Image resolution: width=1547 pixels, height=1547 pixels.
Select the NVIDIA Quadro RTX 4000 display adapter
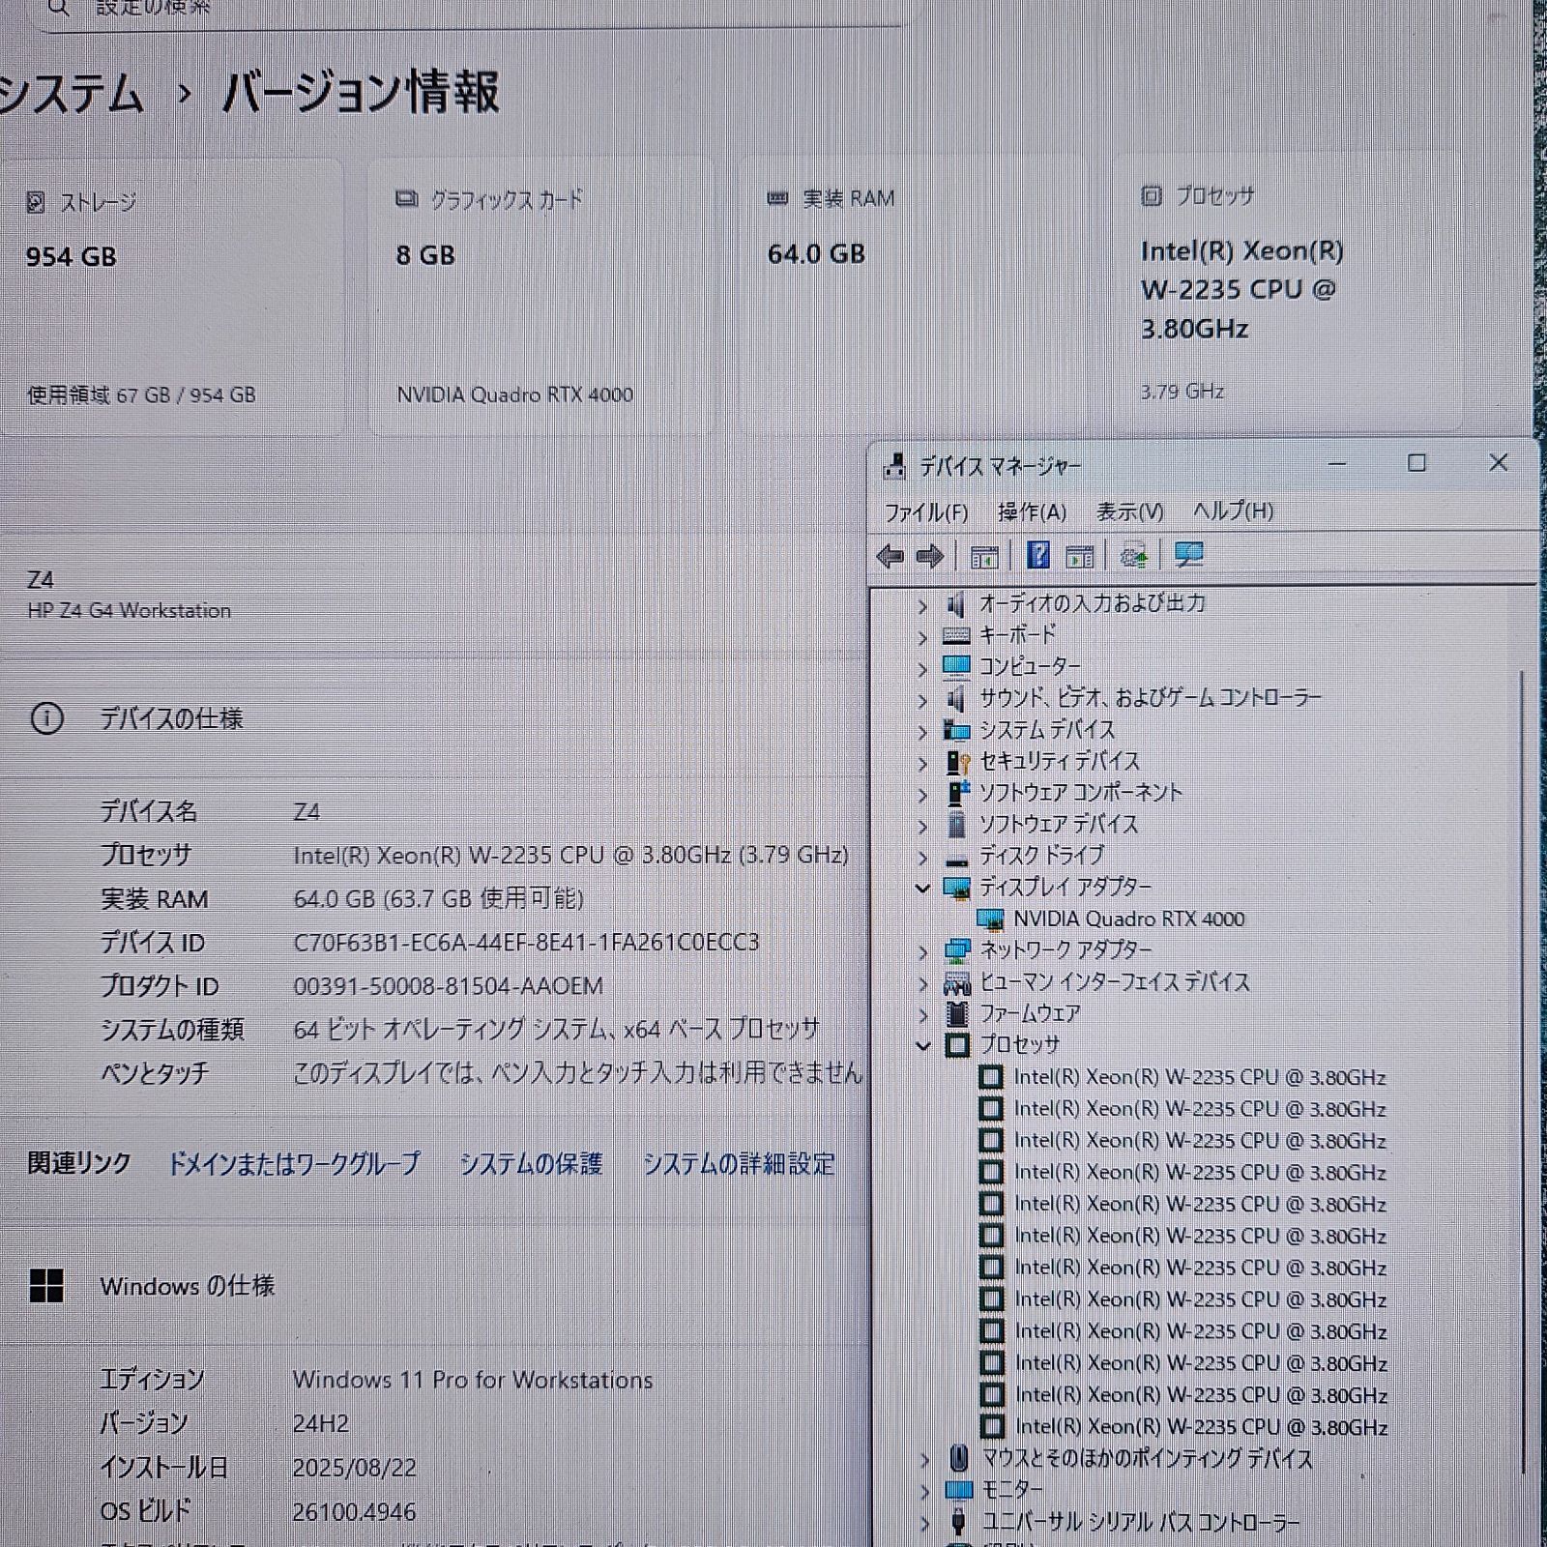point(1127,919)
